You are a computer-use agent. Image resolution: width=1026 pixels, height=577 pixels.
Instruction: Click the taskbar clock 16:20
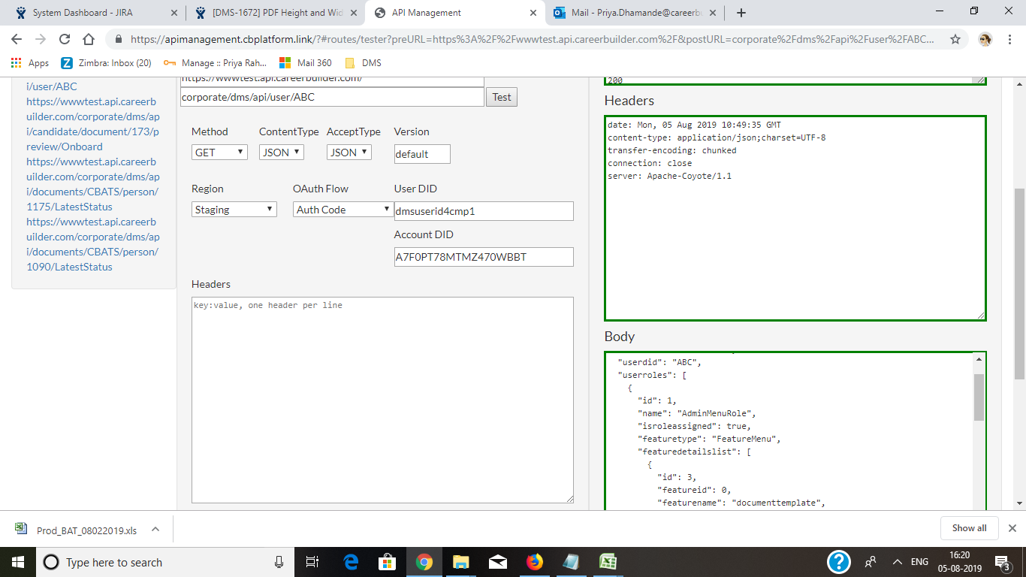coord(959,562)
